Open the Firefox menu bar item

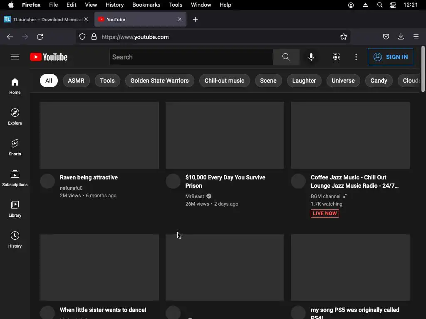[31, 5]
